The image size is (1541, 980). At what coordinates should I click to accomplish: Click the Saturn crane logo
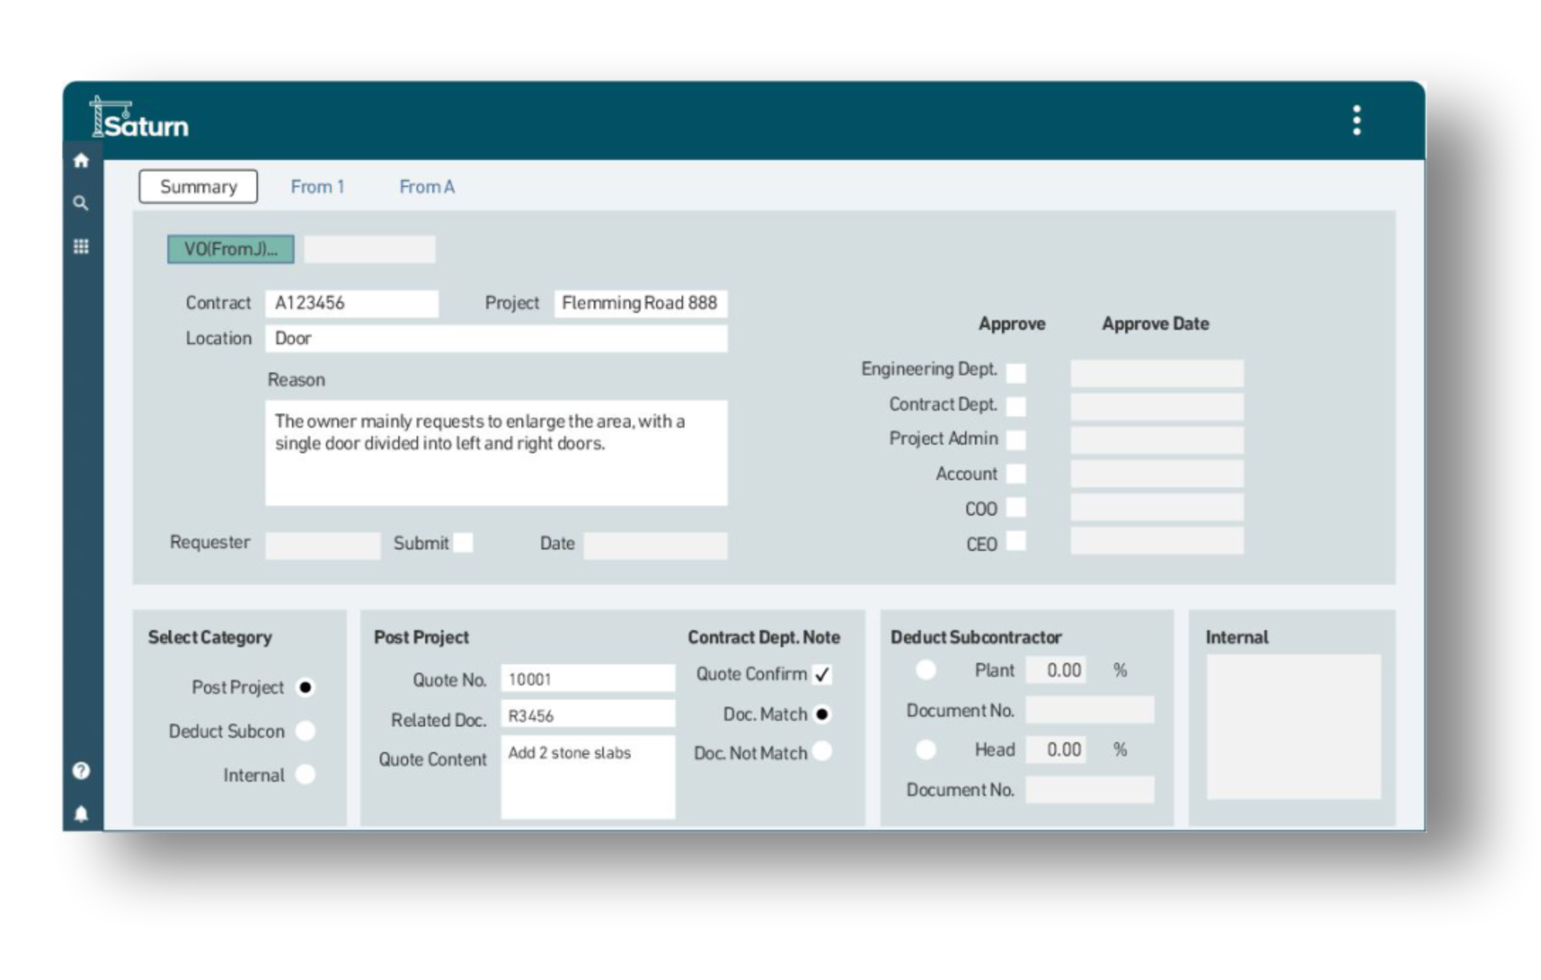(x=140, y=119)
